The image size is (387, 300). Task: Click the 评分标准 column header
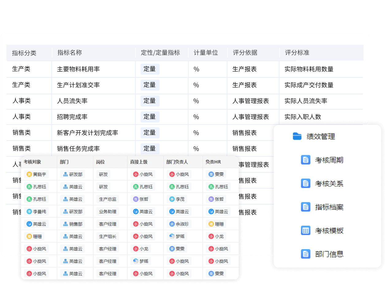pyautogui.click(x=297, y=53)
